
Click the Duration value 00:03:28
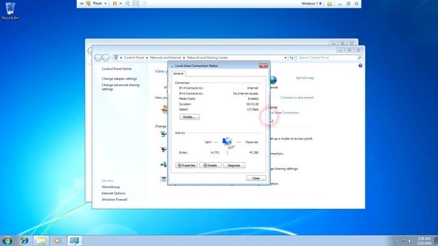click(x=253, y=104)
